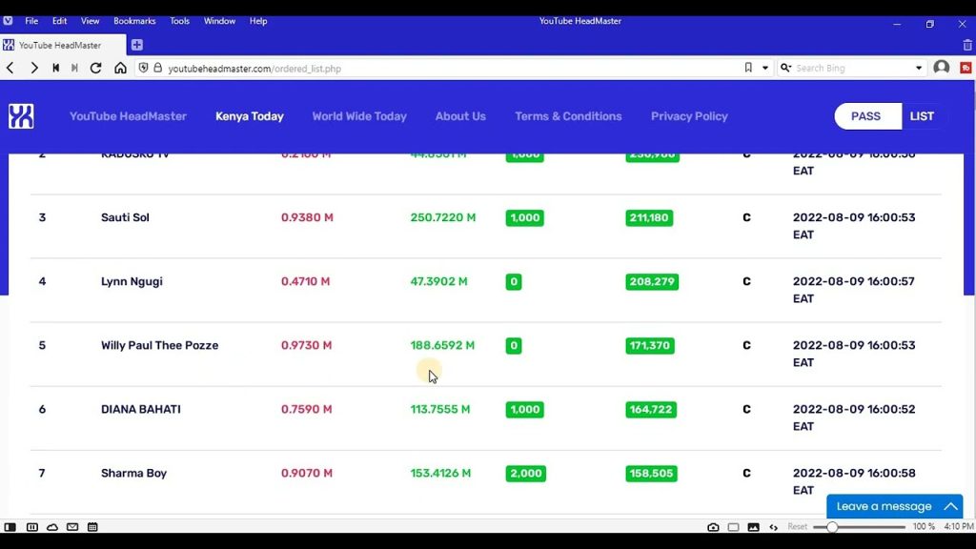Click the rewind history button
Image resolution: width=976 pixels, height=549 pixels.
click(55, 68)
